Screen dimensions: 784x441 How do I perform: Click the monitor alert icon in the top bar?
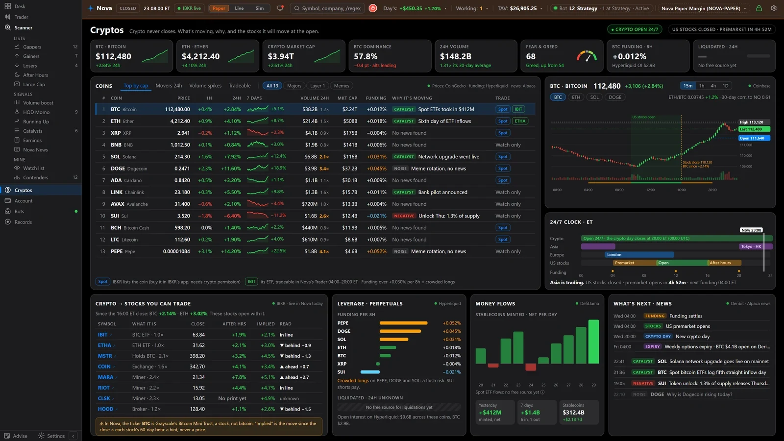280,8
